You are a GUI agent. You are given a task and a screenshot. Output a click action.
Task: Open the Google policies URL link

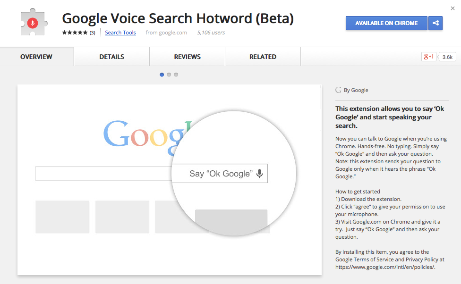coord(385,267)
